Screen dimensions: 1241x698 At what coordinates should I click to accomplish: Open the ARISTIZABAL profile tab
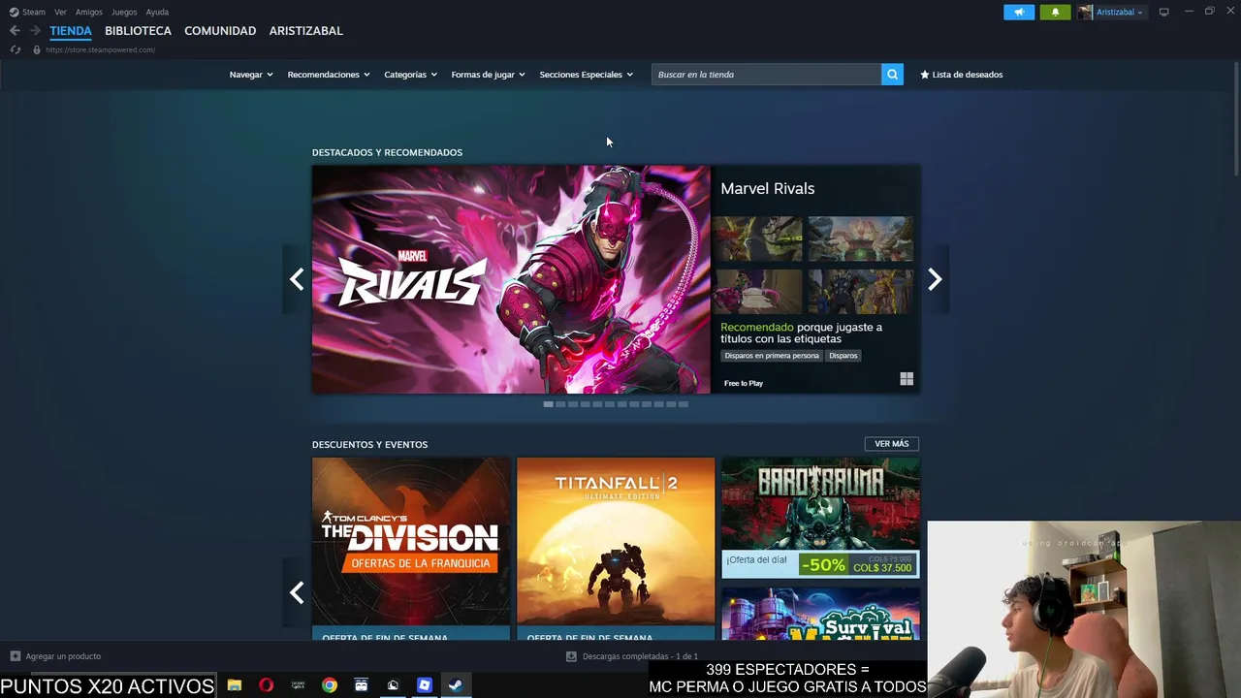[x=306, y=31]
